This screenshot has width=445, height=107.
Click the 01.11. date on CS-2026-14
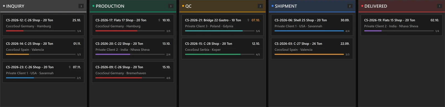point(77,44)
